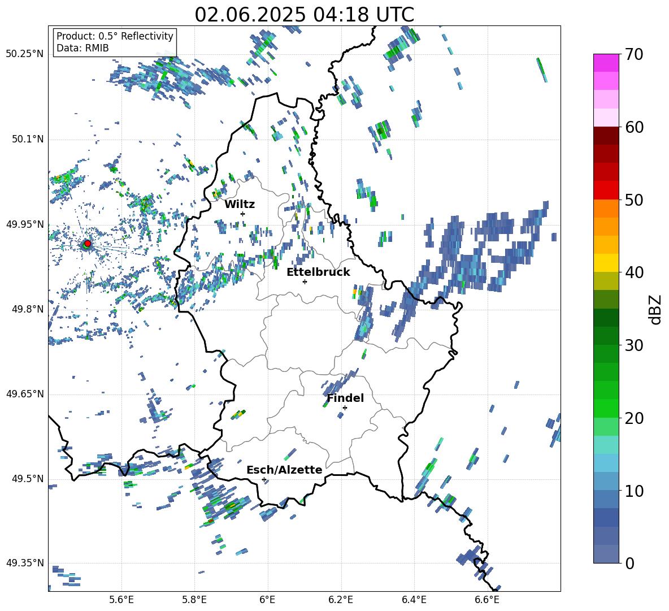
Task: Click the 40 tick on colorbar
Action: pos(634,272)
